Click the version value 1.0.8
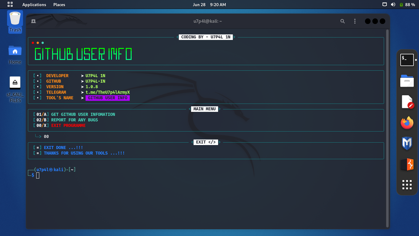The image size is (419, 236). click(x=92, y=87)
